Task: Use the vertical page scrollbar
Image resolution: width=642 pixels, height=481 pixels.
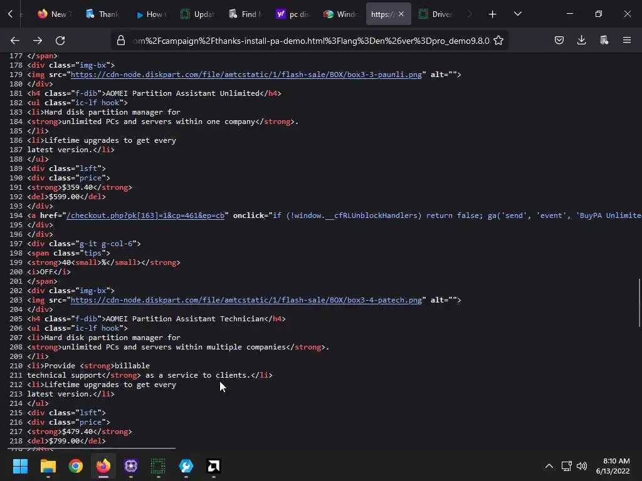Action: [639, 303]
